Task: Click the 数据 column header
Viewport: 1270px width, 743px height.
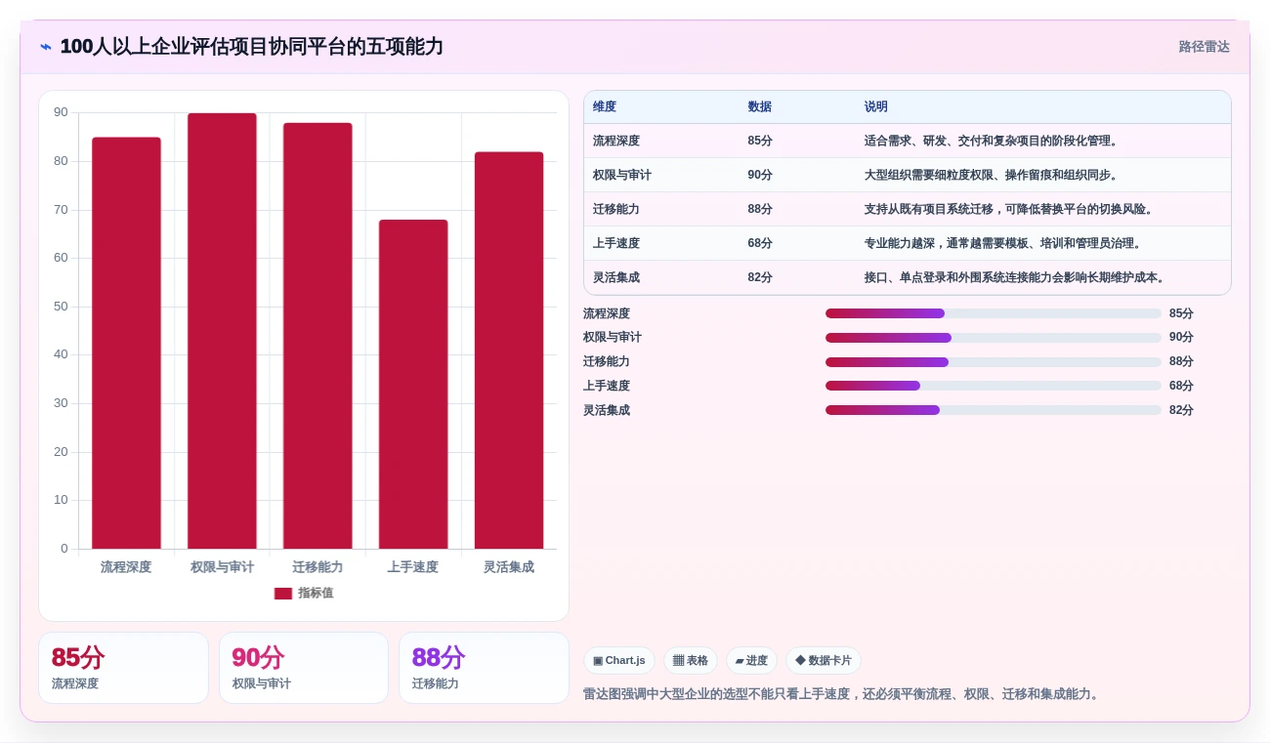Action: (x=760, y=107)
